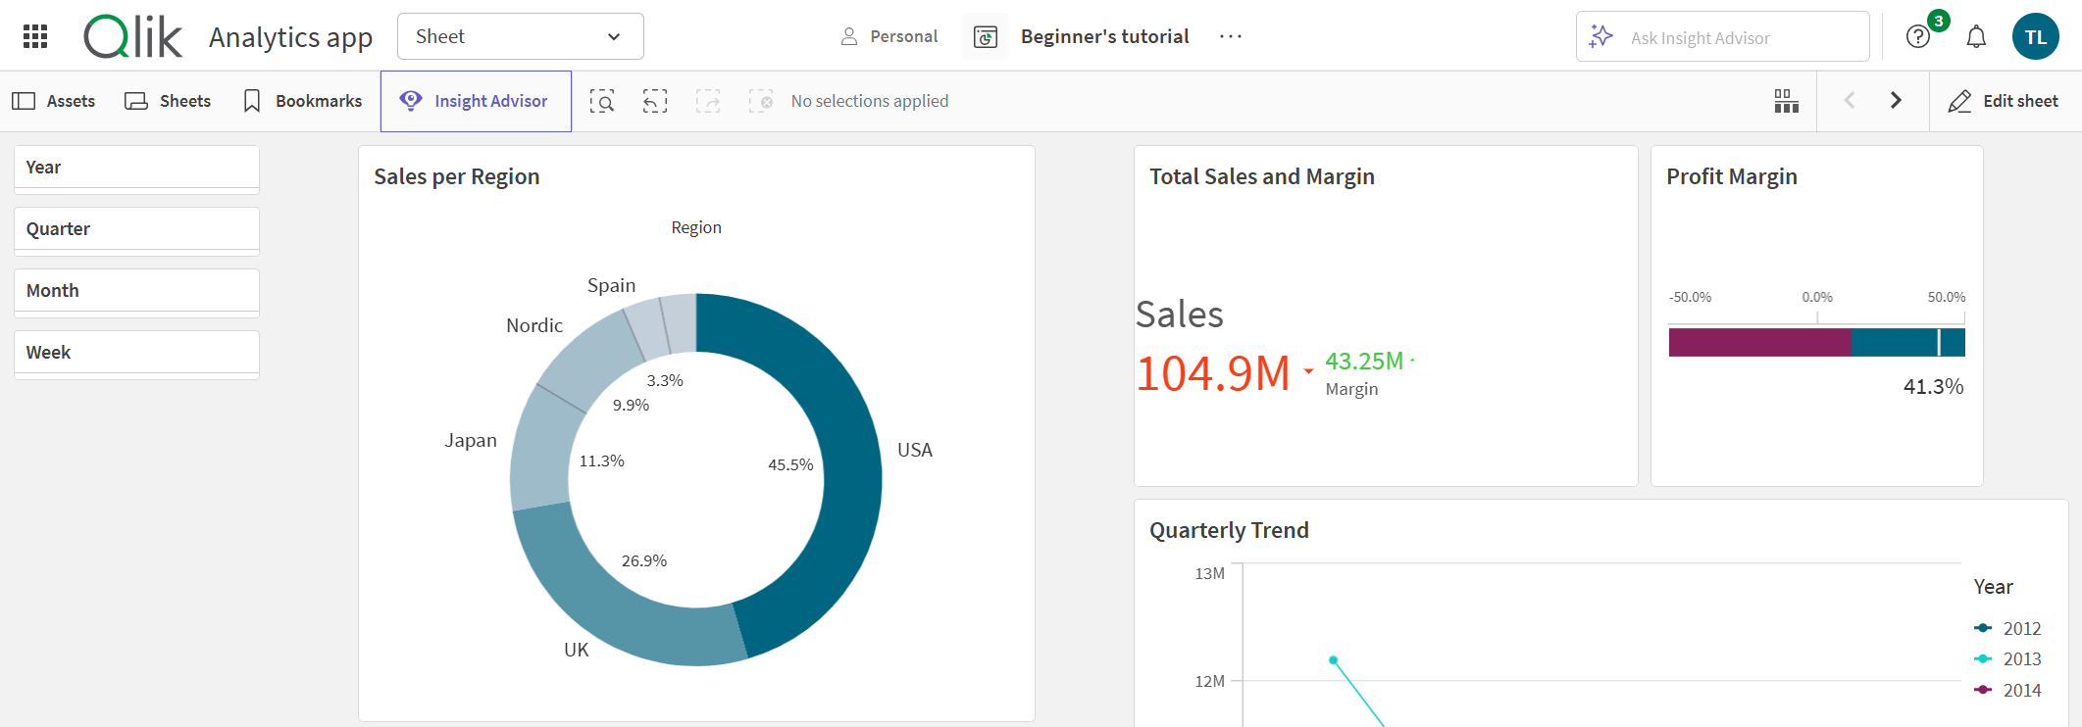
Task: Open the Week filter pane
Action: coord(136,353)
